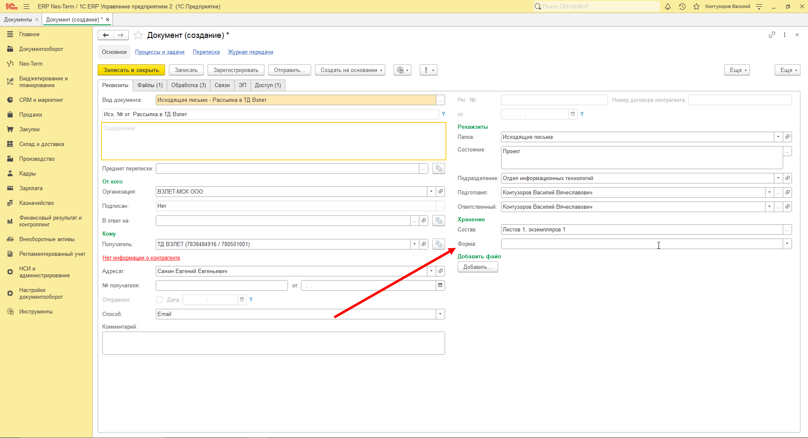808x438 pixels.
Task: Go forward with right arrow button
Action: pos(121,35)
